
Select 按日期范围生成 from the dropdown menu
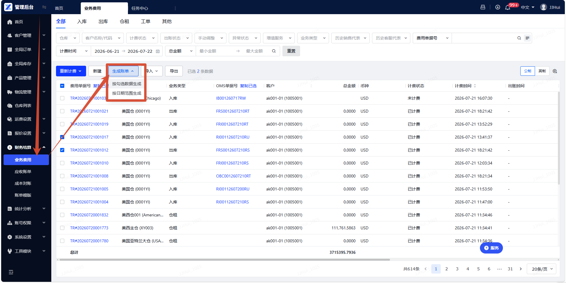coord(127,93)
